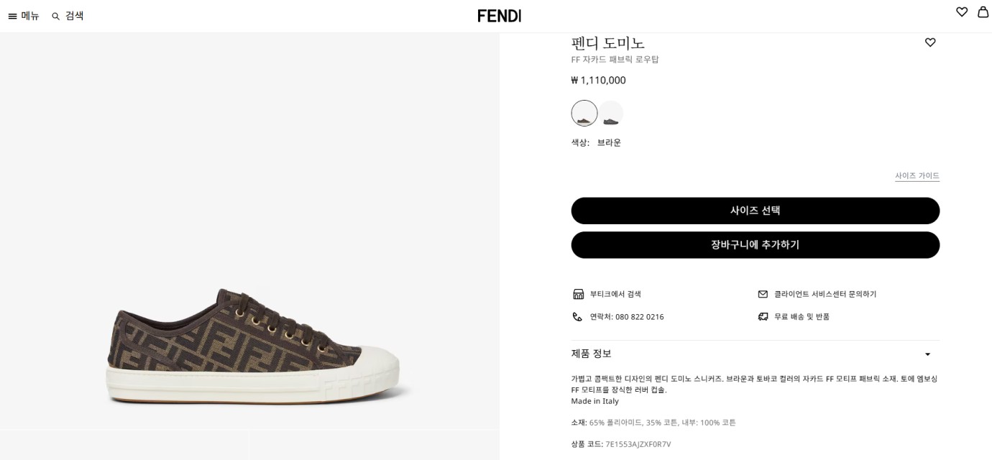The height and width of the screenshot is (460, 992).
Task: Toggle the heart next to 펜디 도미노 title
Action: [x=930, y=42]
